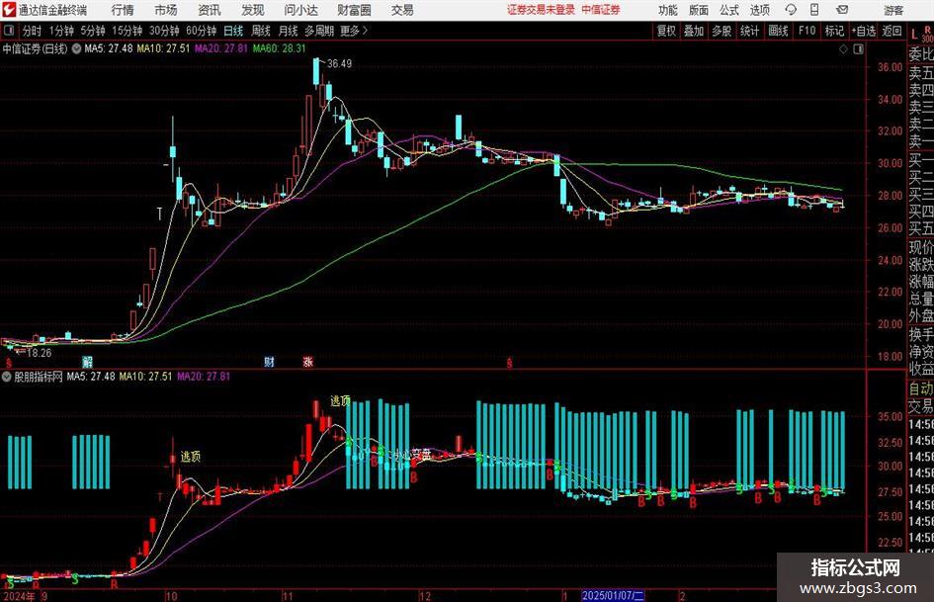Open the mobile phone icon in title bar
The width and height of the screenshot is (934, 602).
click(814, 10)
